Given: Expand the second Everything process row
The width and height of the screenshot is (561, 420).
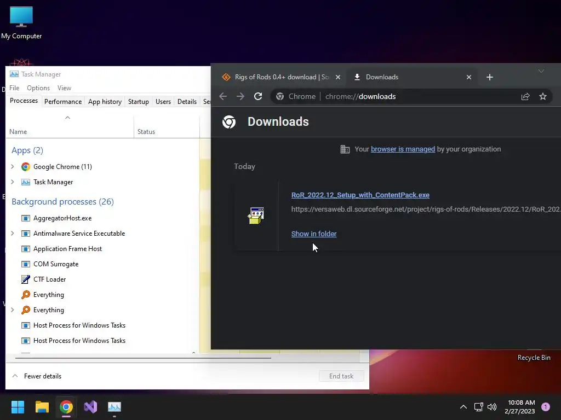Looking at the screenshot, I should [13, 310].
